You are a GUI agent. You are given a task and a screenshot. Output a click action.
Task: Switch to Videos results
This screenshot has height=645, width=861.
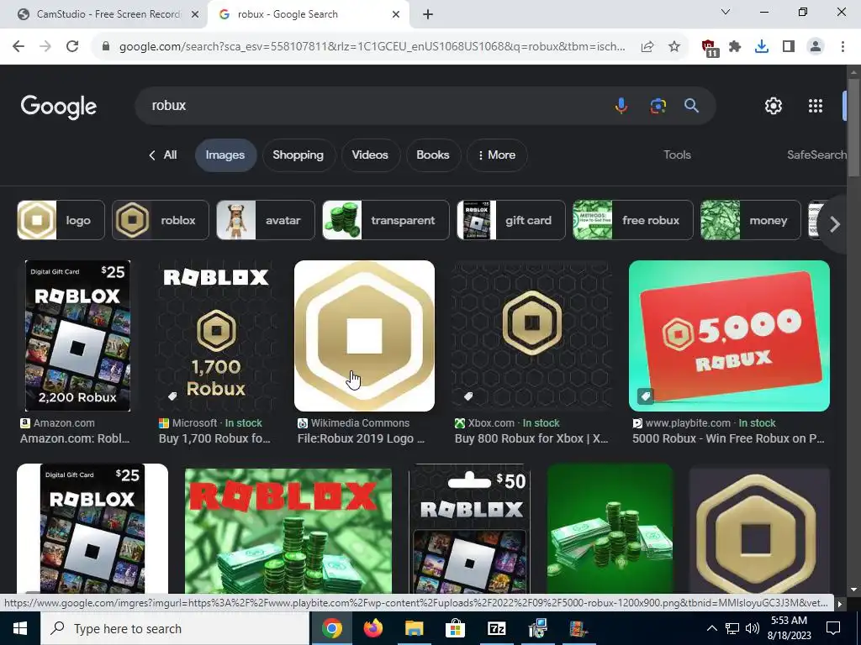(x=370, y=155)
